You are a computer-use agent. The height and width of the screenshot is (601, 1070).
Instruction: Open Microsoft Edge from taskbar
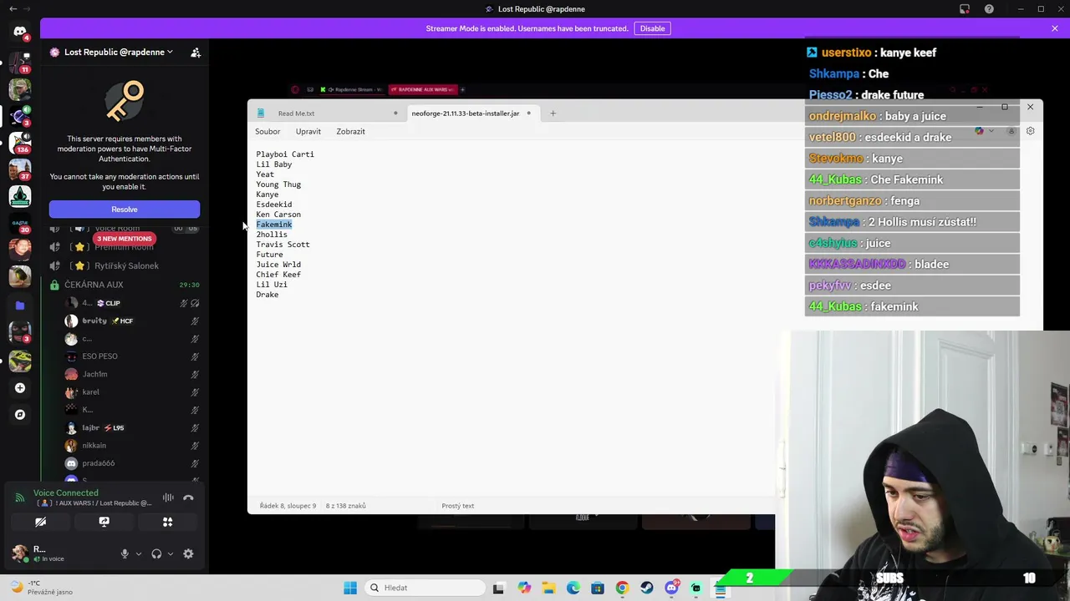coord(573,588)
